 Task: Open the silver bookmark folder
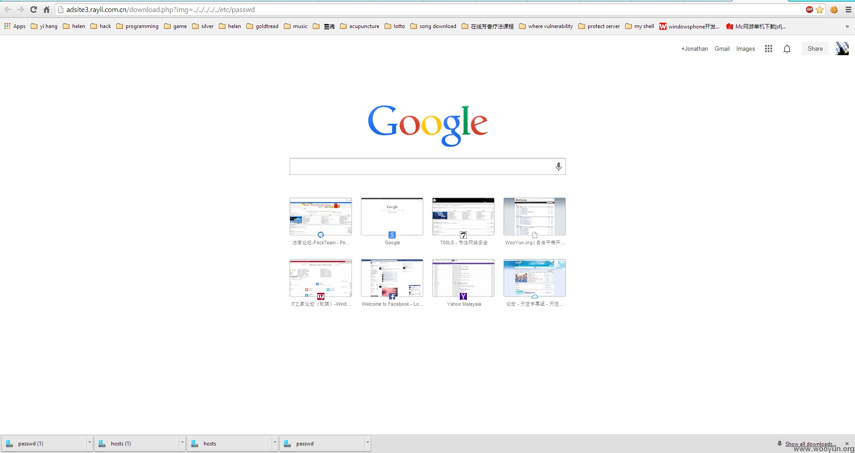point(203,26)
